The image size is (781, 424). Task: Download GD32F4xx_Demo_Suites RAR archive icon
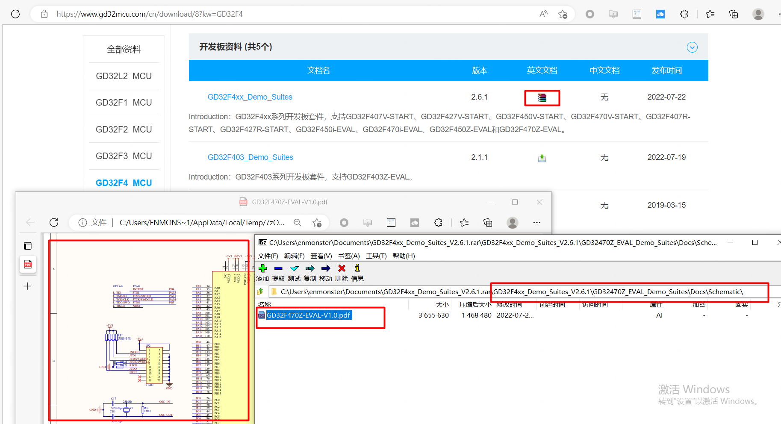[542, 98]
